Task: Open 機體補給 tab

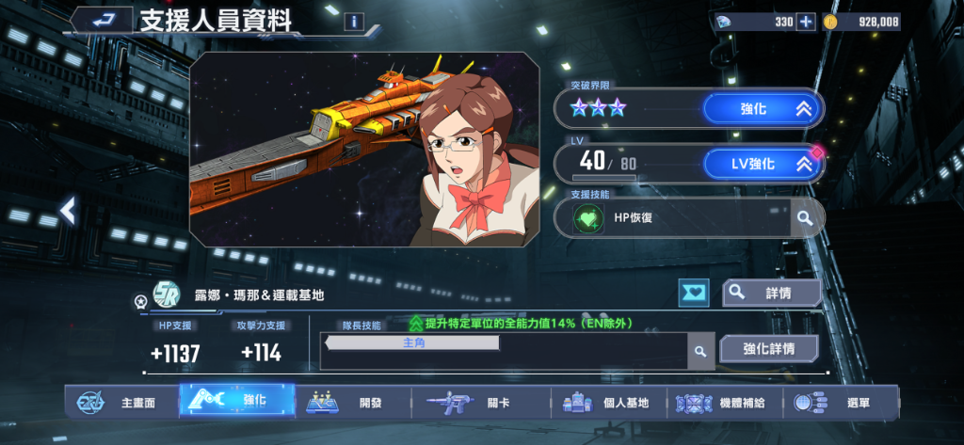Action: tap(725, 403)
